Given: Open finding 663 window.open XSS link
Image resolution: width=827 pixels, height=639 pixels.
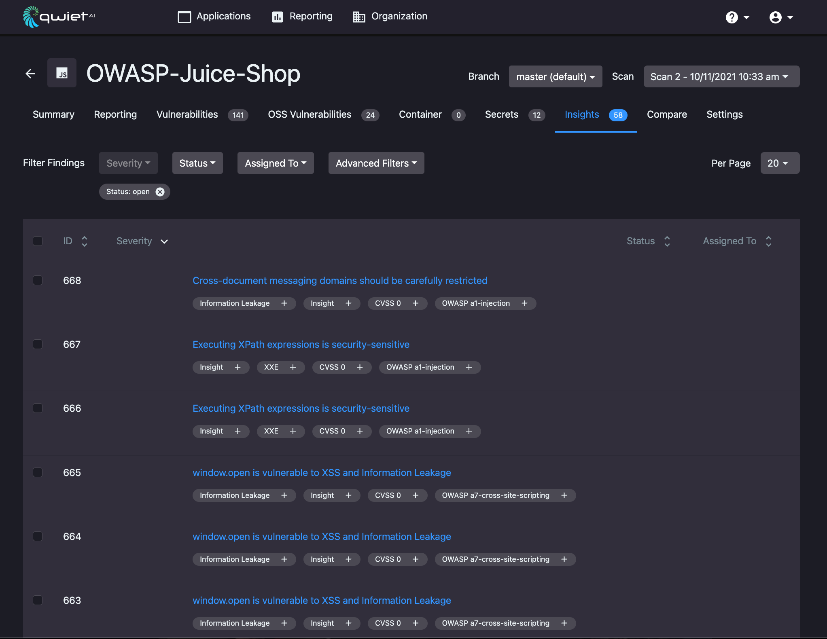Looking at the screenshot, I should click(x=322, y=600).
